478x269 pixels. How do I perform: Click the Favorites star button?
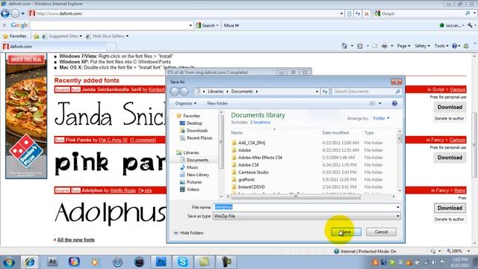[x=15, y=36]
